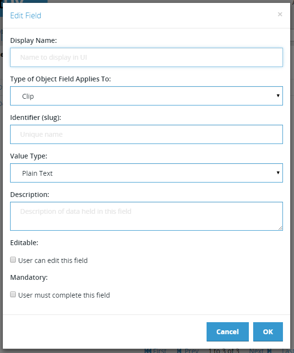Screen dimensions: 294x353
Task: Tick the 'User must complete this field' checkbox
Action: 13,294
